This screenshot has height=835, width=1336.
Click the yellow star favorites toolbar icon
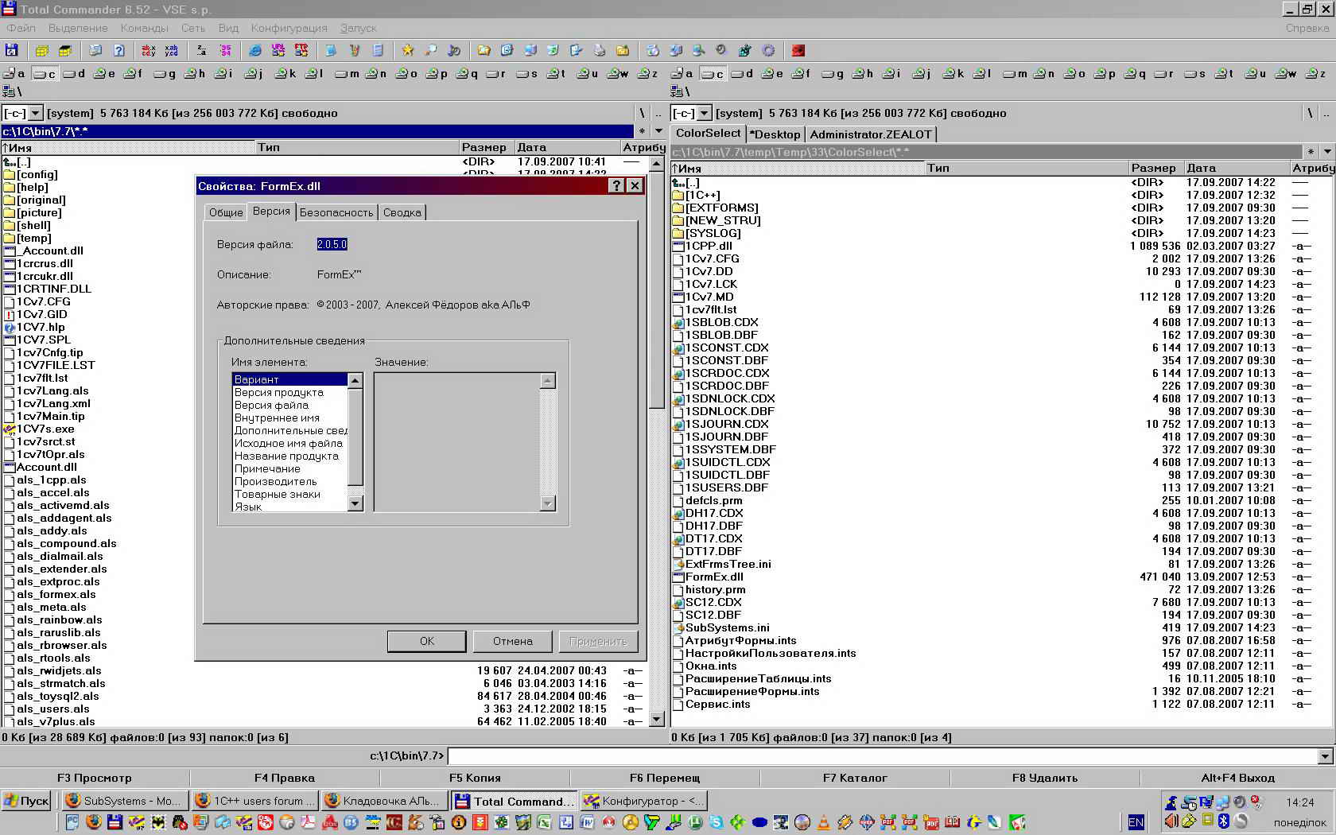pyautogui.click(x=407, y=50)
